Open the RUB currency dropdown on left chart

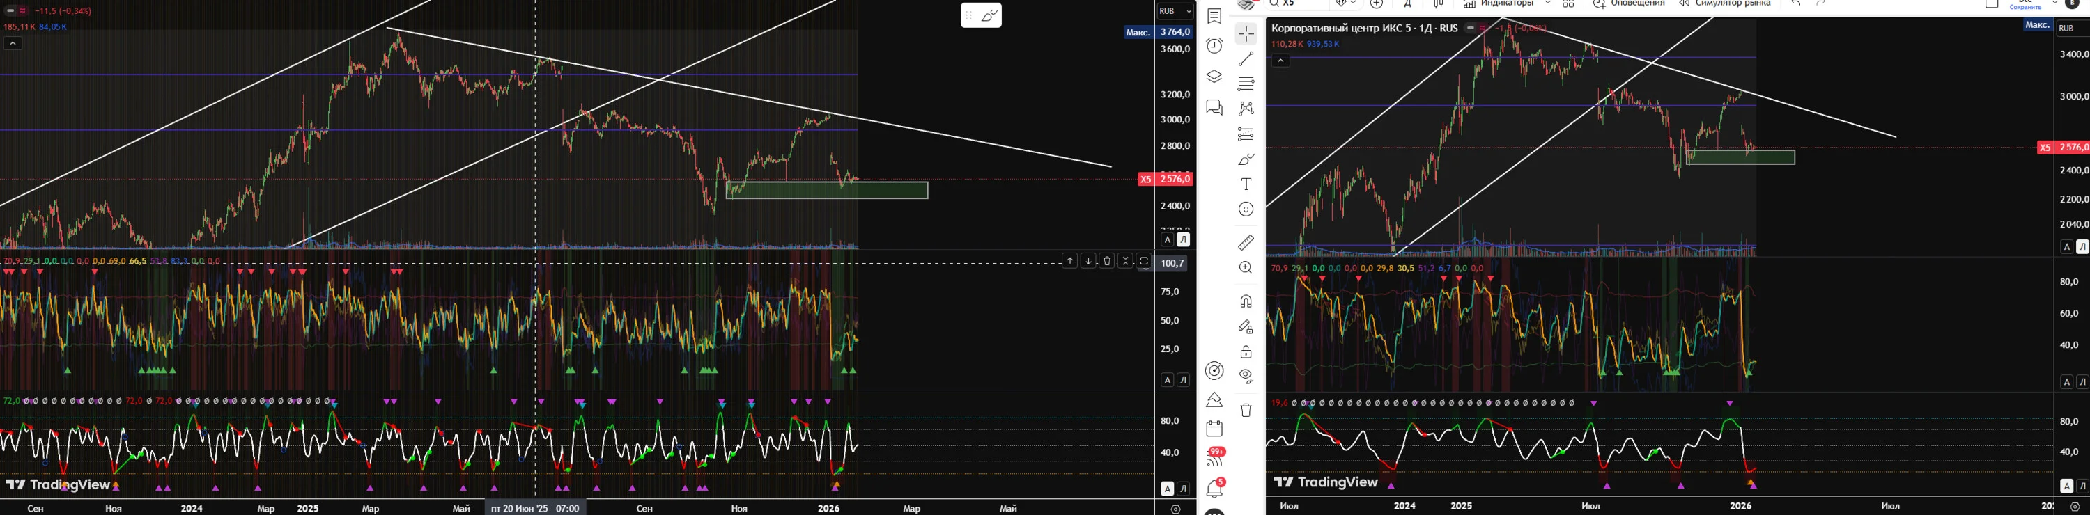[x=1175, y=11]
